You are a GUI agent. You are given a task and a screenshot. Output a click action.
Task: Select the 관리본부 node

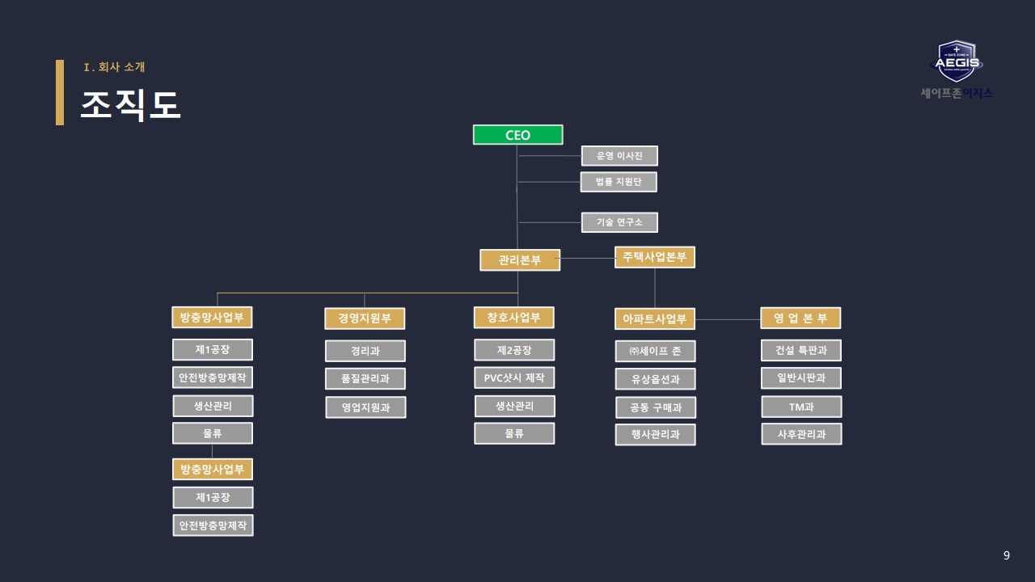(520, 259)
